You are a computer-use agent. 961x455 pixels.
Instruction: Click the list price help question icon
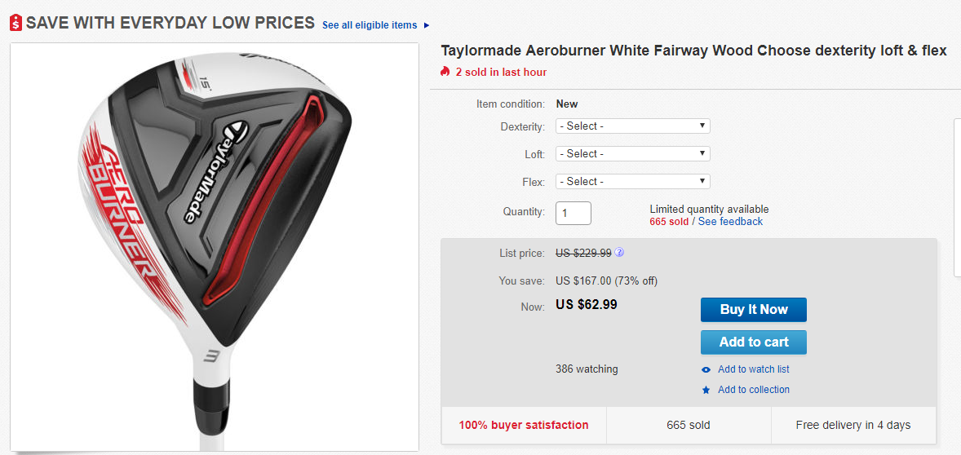tap(619, 253)
